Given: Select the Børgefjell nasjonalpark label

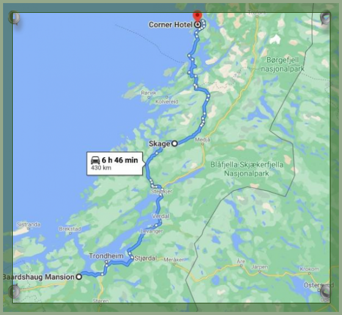Looking at the screenshot, I should pyautogui.click(x=283, y=64).
